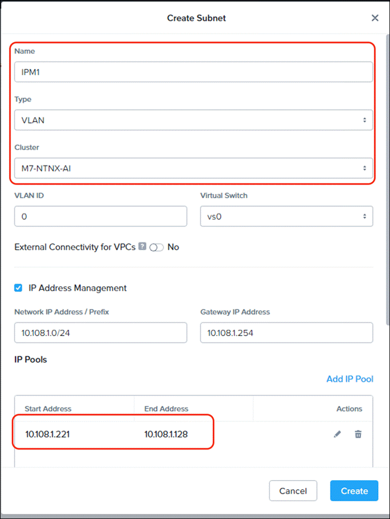
Task: Uncheck the IP Address Management checkbox
Action: pos(18,288)
